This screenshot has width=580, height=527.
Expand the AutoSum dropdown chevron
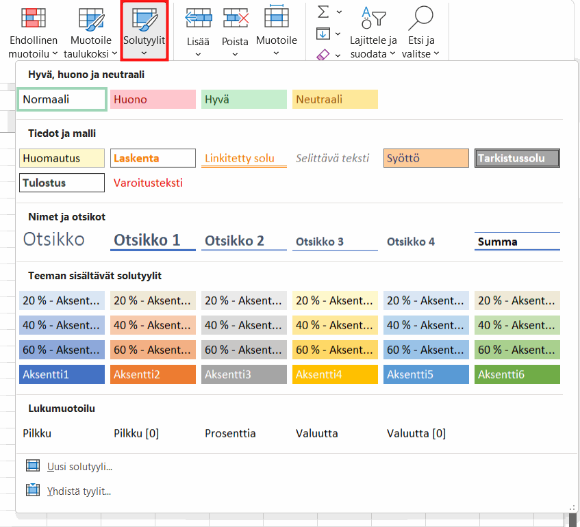pos(339,12)
